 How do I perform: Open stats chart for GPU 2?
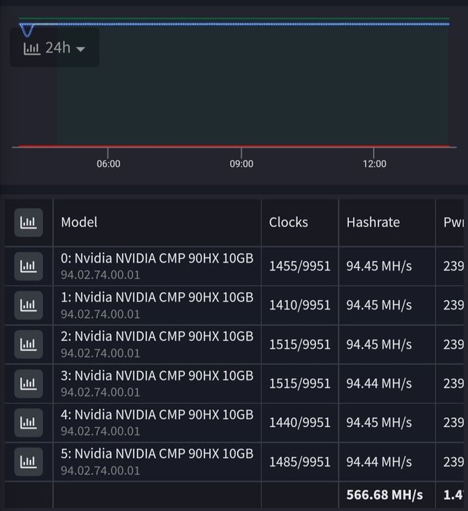pos(28,345)
